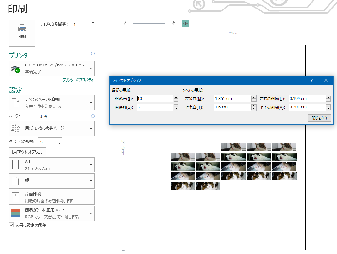337x254 pixels.
Task: Select the page view icon right of zoom slider
Action: tap(173, 24)
